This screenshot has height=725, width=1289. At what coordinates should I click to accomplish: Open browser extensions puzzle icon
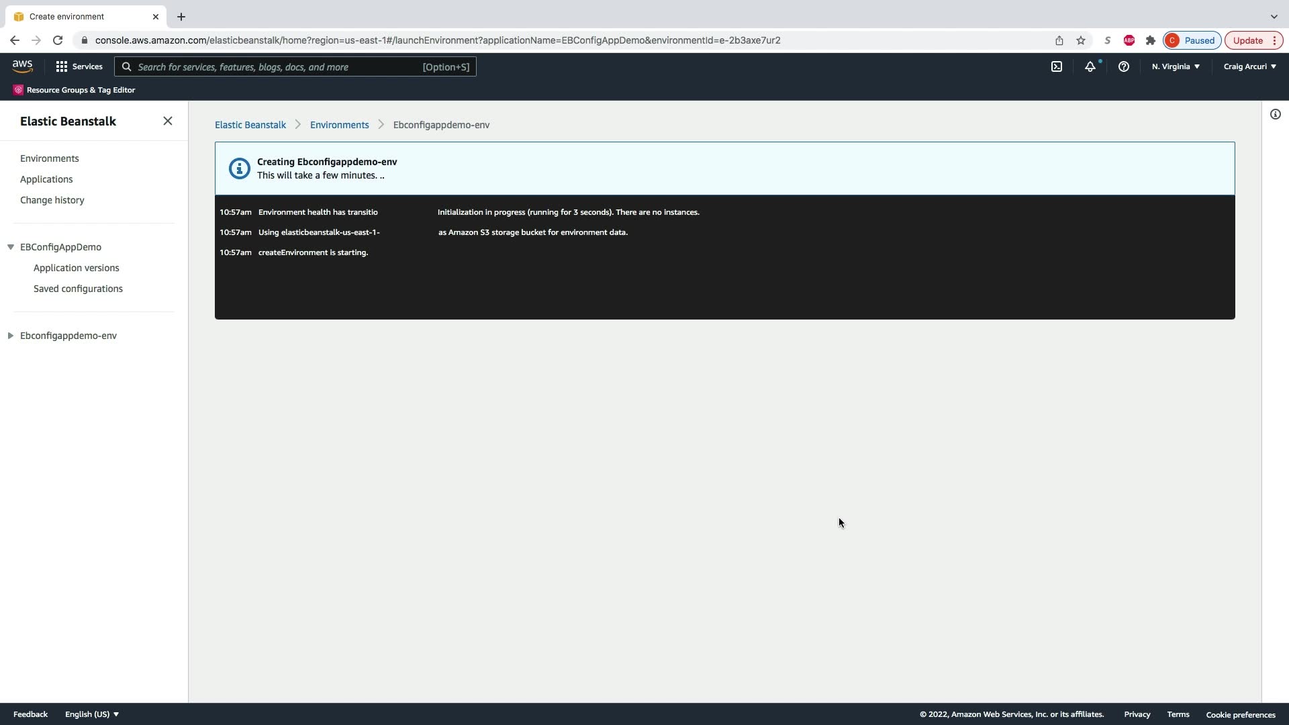click(x=1150, y=40)
